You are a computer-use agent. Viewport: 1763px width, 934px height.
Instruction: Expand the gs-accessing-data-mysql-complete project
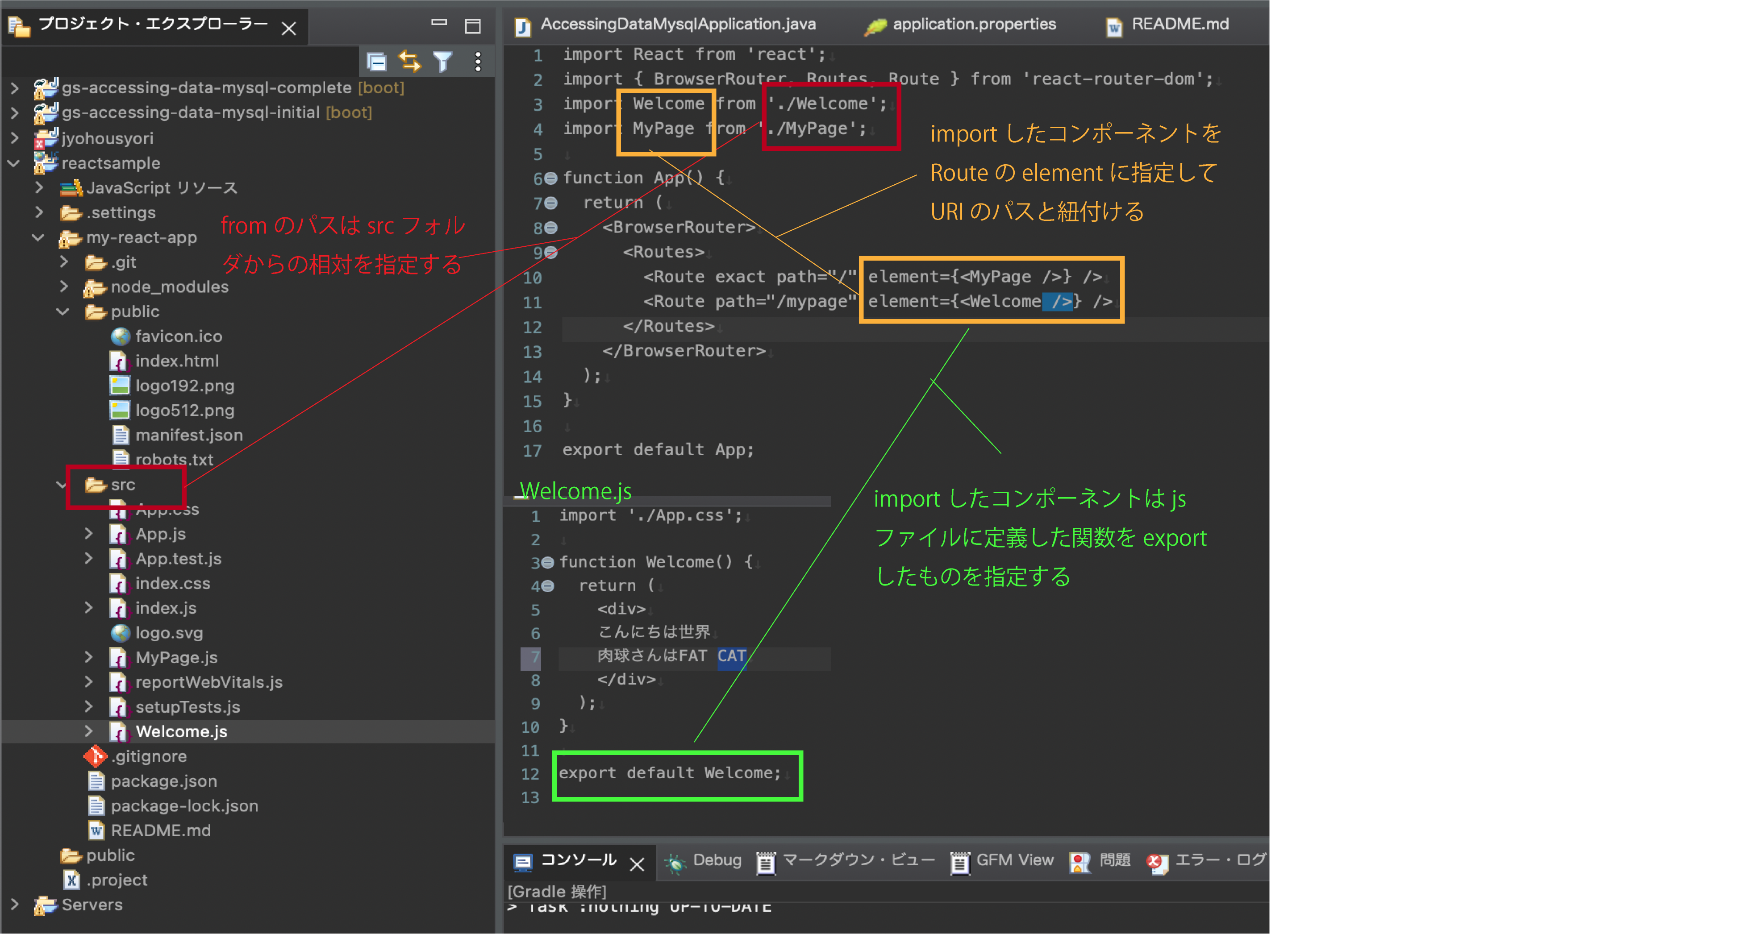coord(14,88)
